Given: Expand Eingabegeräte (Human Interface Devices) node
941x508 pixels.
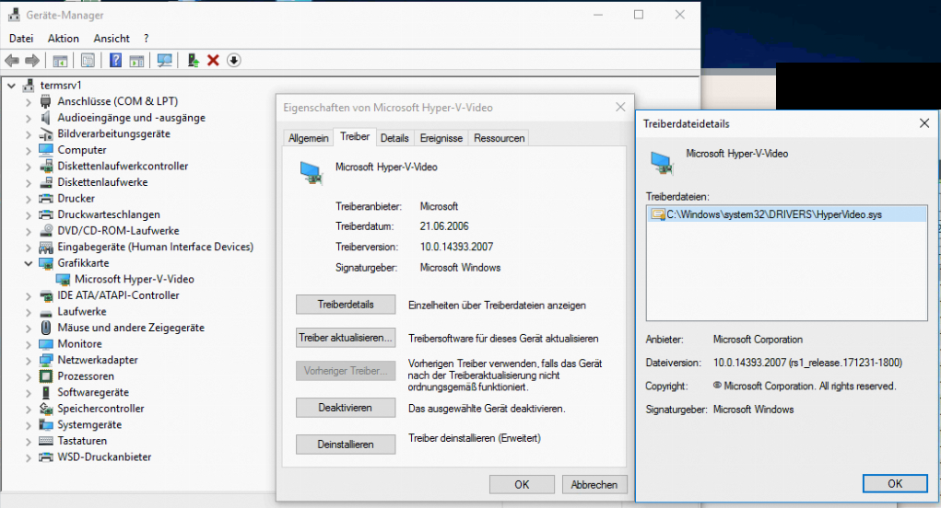Looking at the screenshot, I should pyautogui.click(x=29, y=248).
